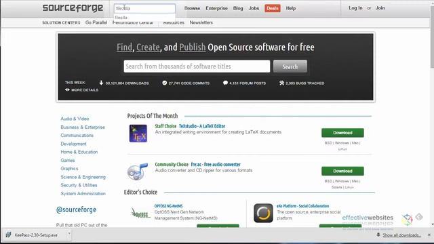Viewport: 434px width, 244px height.
Task: Browse the Home & Education category
Action: tap(79, 152)
